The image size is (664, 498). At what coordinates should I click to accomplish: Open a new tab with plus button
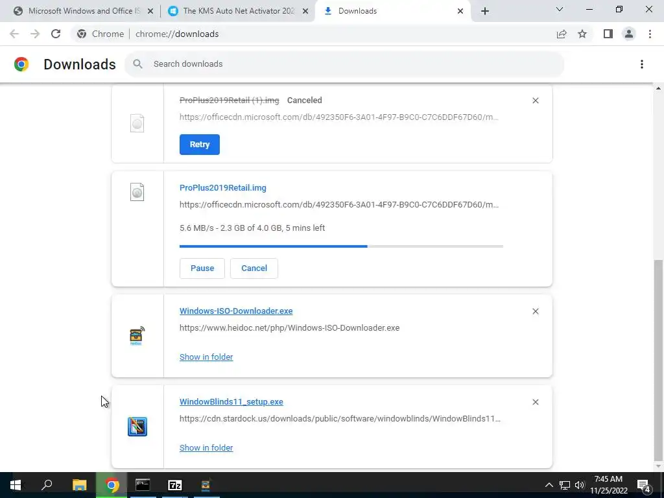(x=485, y=12)
